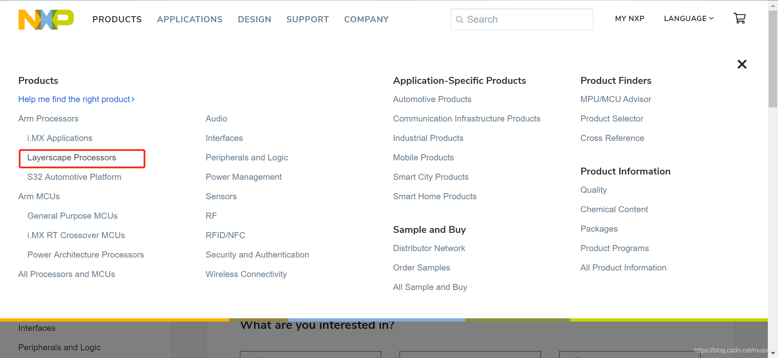Select Arm Processors
778x358 pixels.
coord(48,119)
